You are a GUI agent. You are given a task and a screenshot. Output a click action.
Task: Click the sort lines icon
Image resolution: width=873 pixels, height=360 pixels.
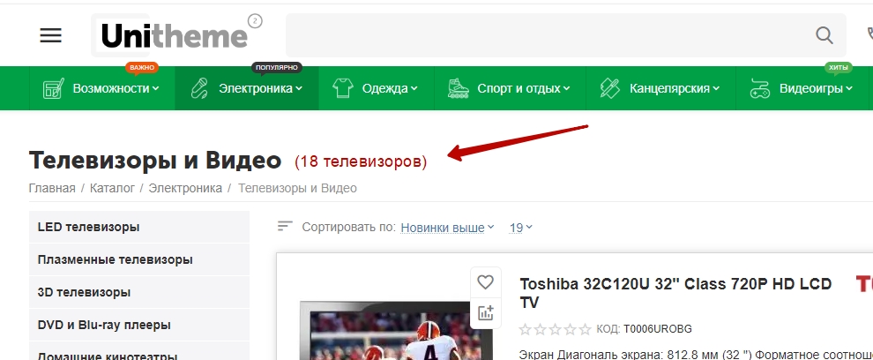pos(284,227)
